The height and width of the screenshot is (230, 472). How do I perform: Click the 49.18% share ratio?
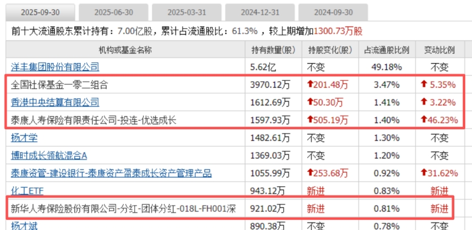(x=387, y=67)
